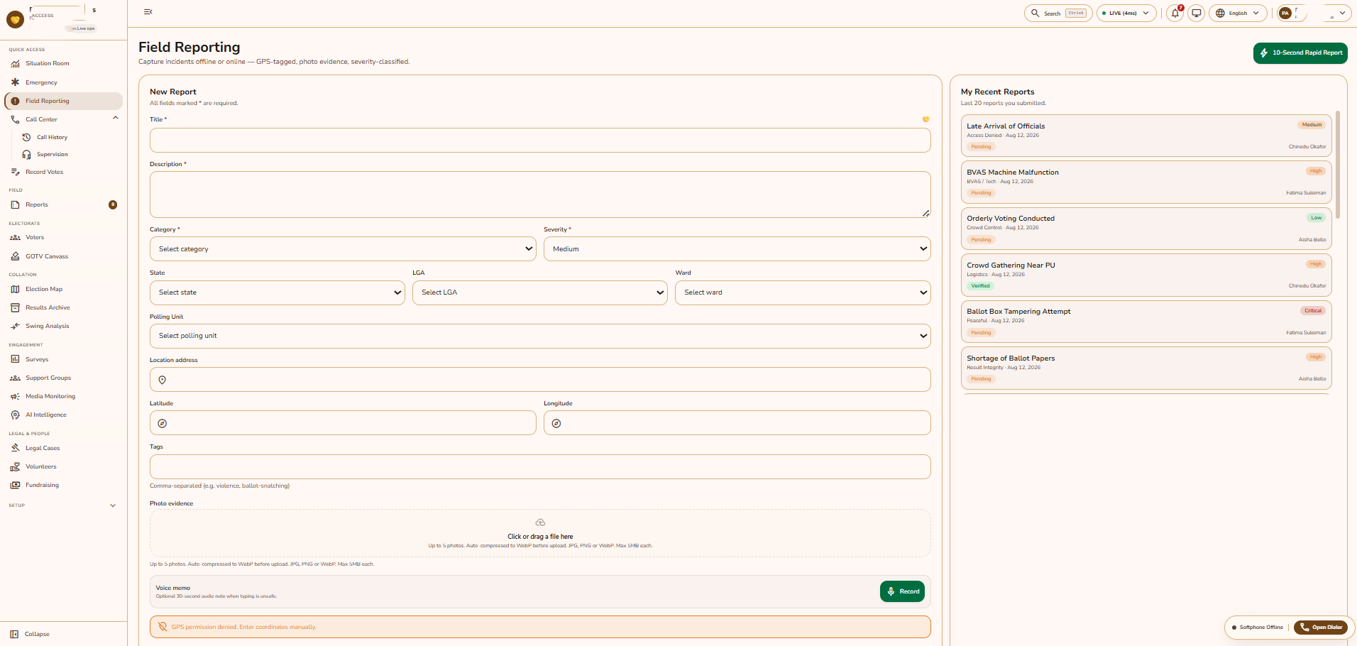The image size is (1357, 646).
Task: Click the Supervision headset icon
Action: 26,155
